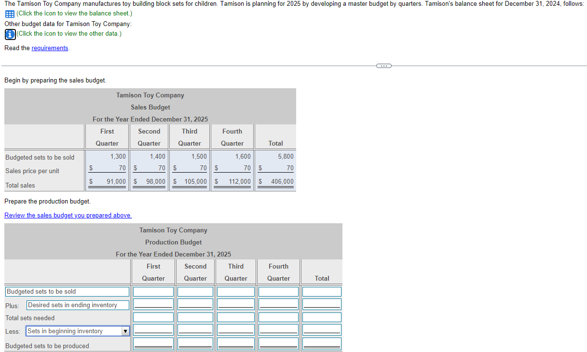Click 'Budgeted sets to be produced' row label
This screenshot has width=587, height=352.
point(47,346)
